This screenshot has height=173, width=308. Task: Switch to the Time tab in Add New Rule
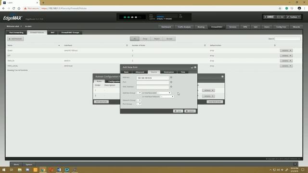[183, 72]
